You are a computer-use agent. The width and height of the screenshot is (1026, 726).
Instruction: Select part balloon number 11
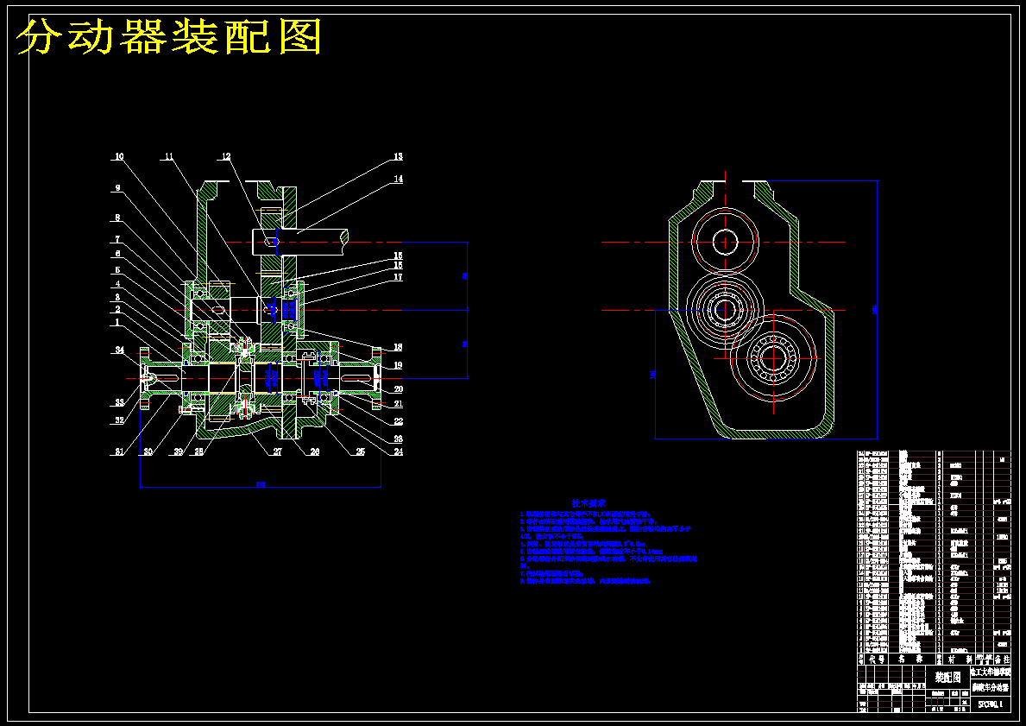tap(169, 156)
